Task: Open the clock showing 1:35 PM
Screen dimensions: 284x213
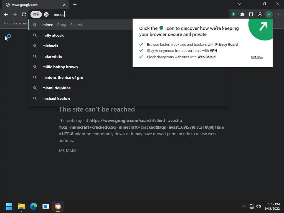Action: (272, 206)
